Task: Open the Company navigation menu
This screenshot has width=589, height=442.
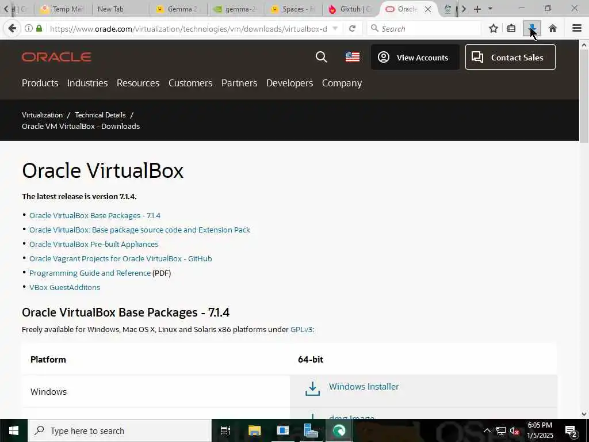Action: point(342,83)
